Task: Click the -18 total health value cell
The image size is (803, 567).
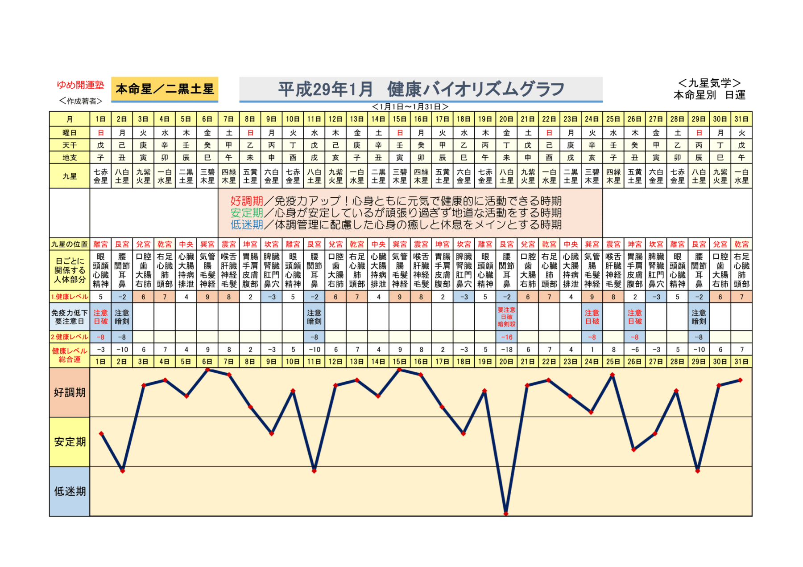Action: 506,350
